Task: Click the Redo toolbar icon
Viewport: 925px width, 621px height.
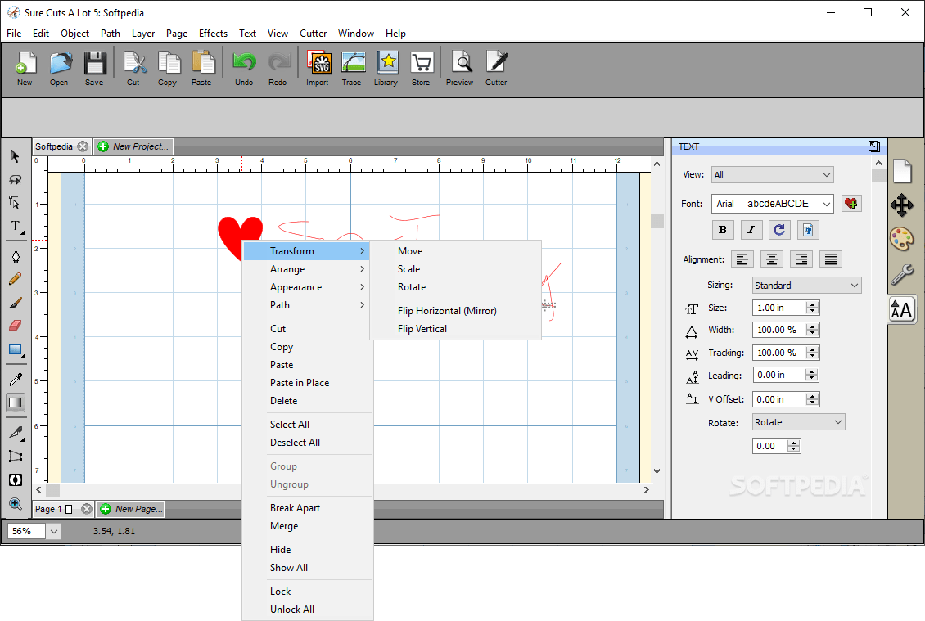Action: click(x=278, y=69)
